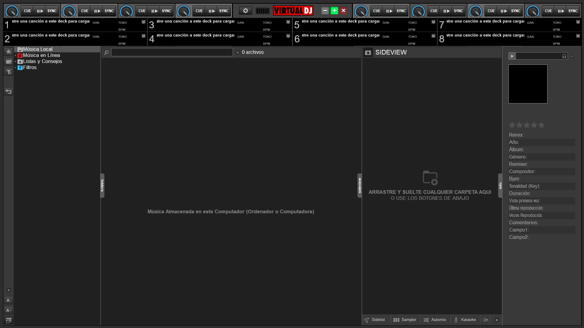Click the Sidelist icon in the bottom tabs
584x328 pixels.
pyautogui.click(x=367, y=320)
